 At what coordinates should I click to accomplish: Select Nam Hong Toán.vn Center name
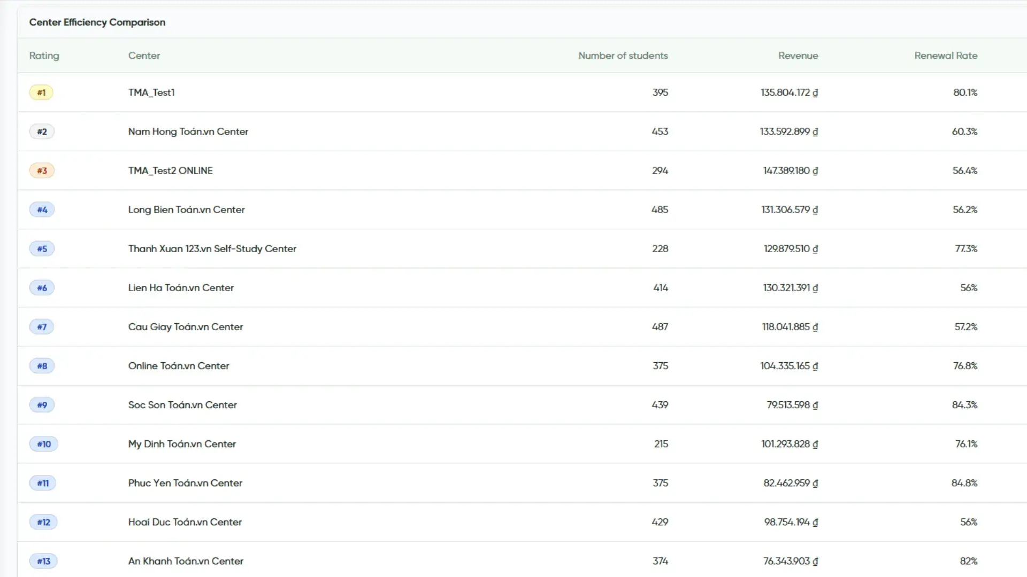[188, 131]
